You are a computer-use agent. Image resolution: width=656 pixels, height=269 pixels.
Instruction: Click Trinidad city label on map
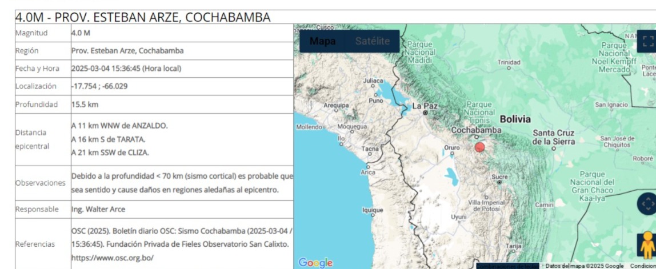pyautogui.click(x=509, y=62)
